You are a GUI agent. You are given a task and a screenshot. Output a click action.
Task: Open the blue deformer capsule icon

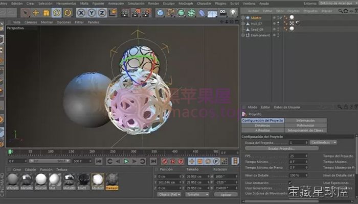(x=202, y=13)
